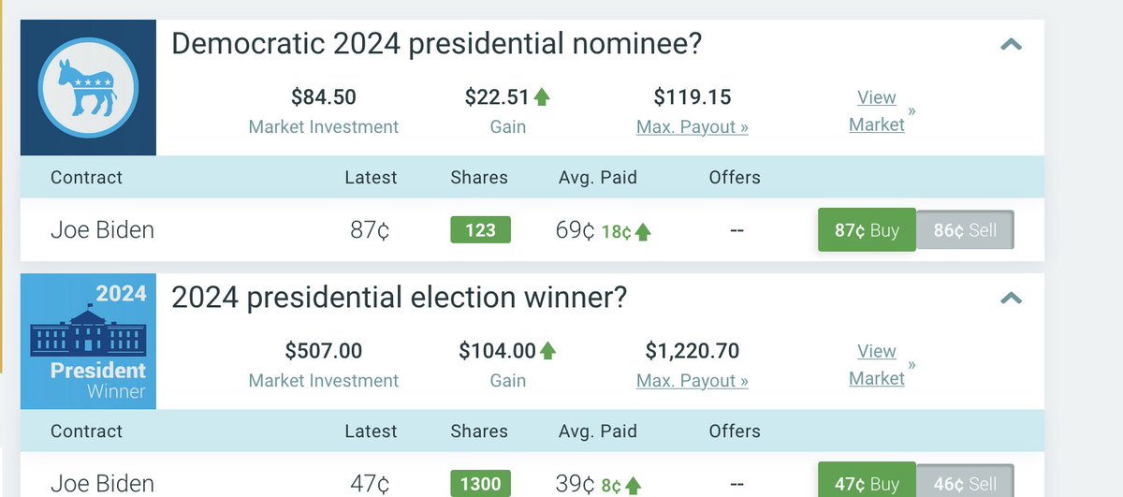This screenshot has height=497, width=1123.
Task: View Market for Democratic nominee
Action: click(877, 110)
